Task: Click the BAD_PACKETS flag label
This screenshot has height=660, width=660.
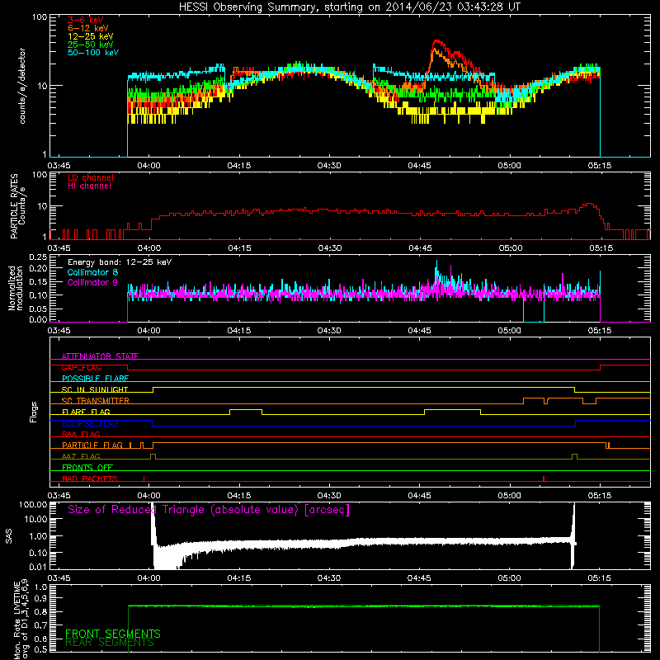Action: coord(90,478)
